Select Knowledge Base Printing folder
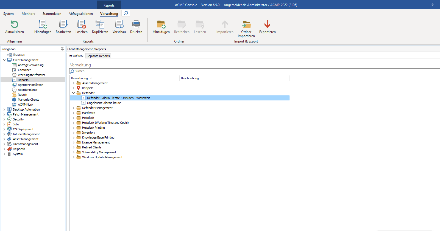 (98, 137)
